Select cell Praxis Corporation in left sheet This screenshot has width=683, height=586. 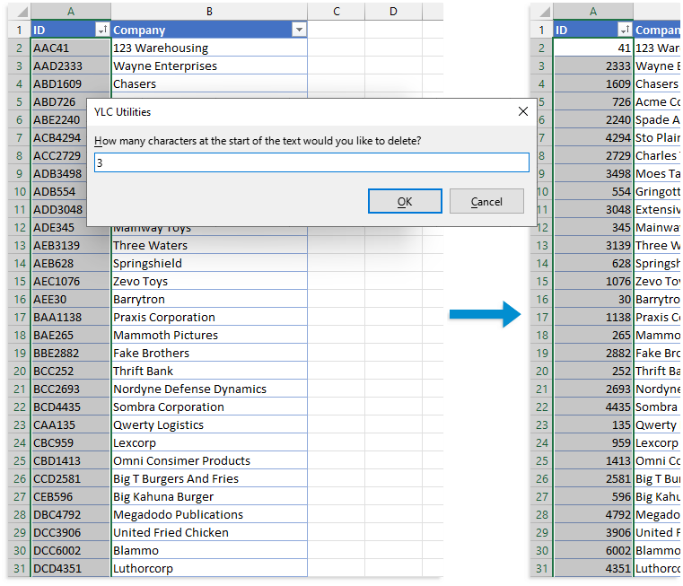(209, 317)
